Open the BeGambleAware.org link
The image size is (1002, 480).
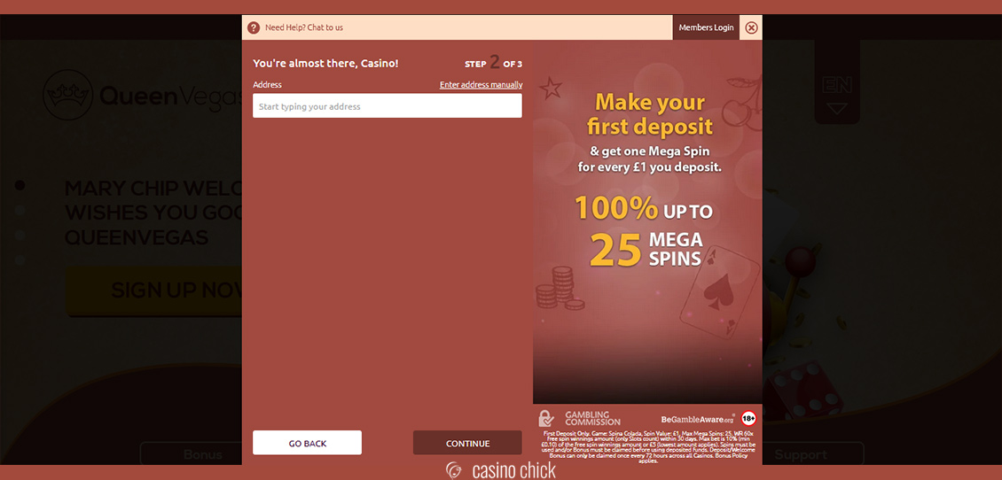tap(698, 420)
